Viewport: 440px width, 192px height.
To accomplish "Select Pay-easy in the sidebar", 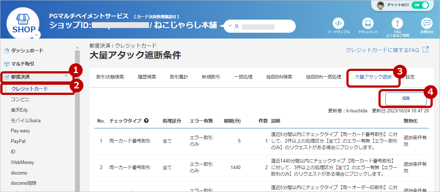I will (20, 131).
